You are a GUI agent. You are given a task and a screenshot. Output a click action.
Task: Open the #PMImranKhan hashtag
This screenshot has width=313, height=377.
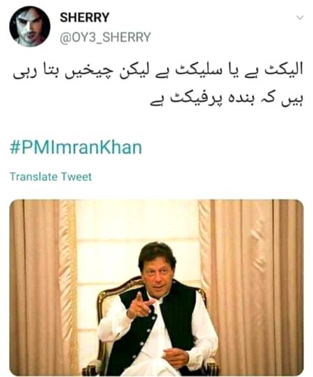tap(76, 147)
